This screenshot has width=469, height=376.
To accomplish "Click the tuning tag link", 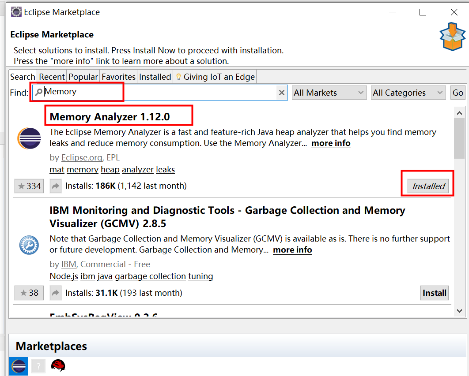I will pyautogui.click(x=200, y=276).
